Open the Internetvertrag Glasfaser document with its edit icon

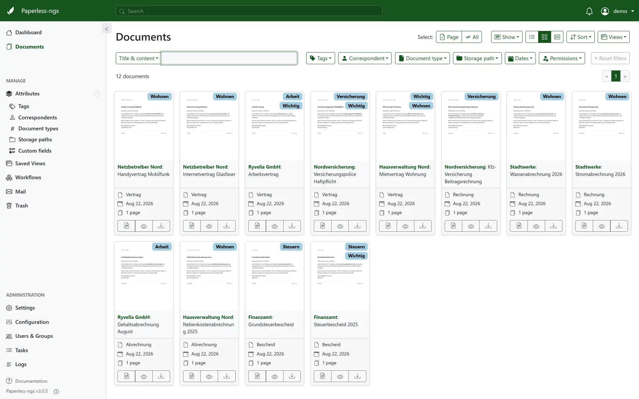(x=192, y=226)
